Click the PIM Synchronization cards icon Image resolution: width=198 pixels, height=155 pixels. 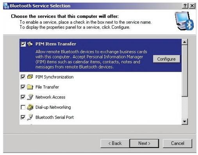(30, 77)
